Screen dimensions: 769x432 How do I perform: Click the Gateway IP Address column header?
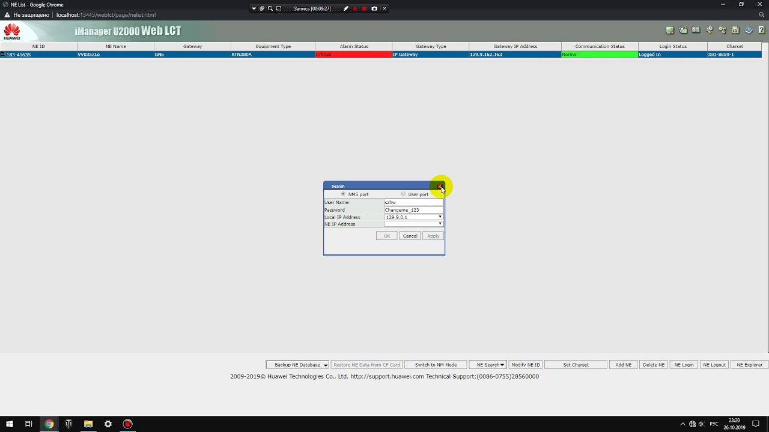pyautogui.click(x=515, y=46)
